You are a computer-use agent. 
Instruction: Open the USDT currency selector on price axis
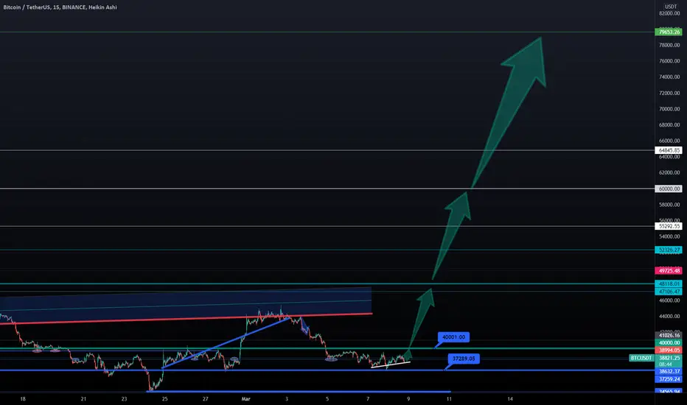click(x=670, y=6)
